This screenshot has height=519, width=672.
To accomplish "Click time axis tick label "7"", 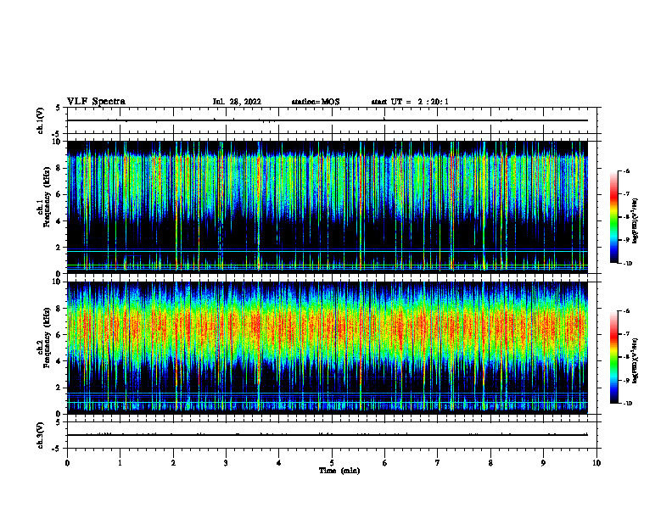I will tap(438, 463).
